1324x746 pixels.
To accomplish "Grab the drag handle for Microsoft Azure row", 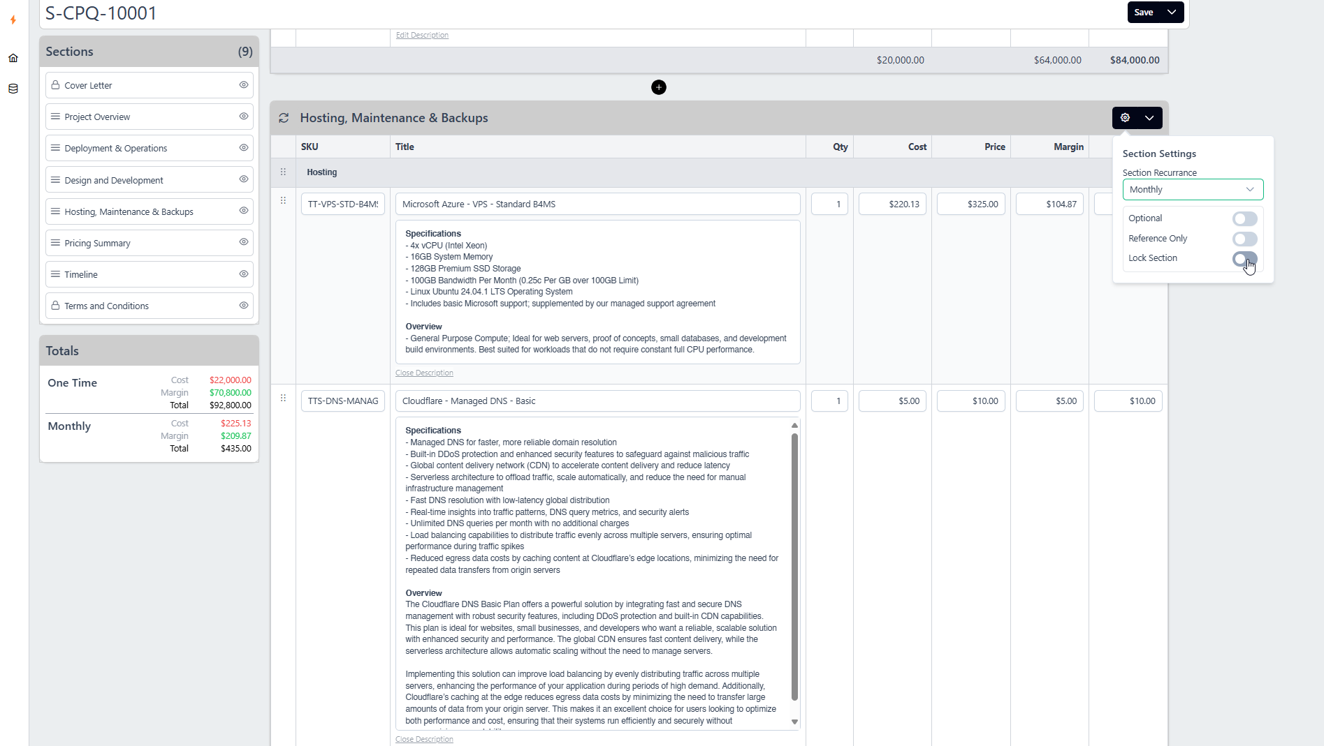I will click(283, 201).
